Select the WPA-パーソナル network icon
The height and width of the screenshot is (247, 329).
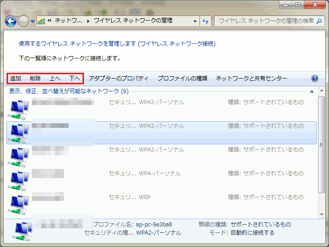click(x=20, y=179)
